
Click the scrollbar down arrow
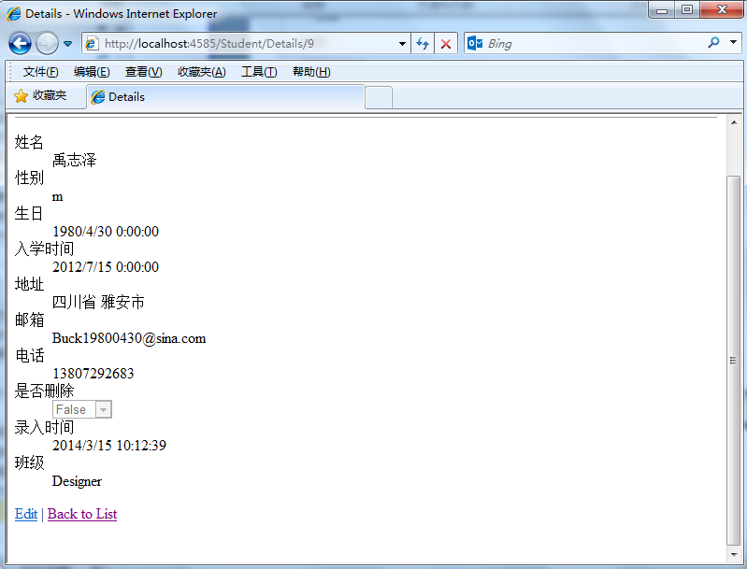(734, 555)
